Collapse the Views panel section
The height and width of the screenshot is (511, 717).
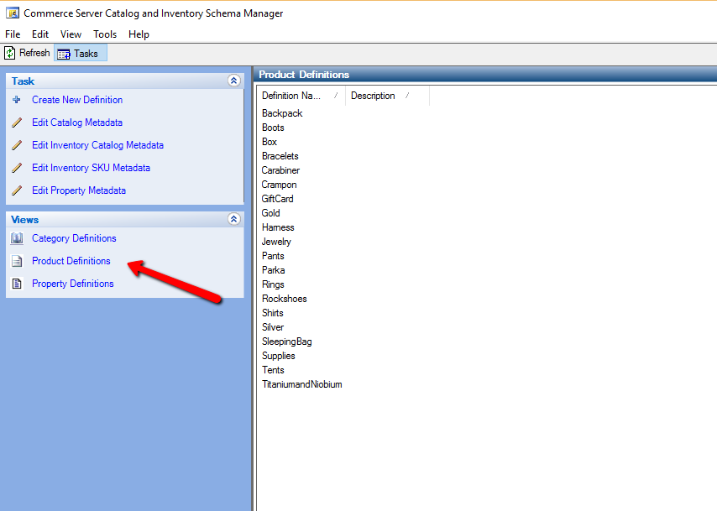point(233,219)
